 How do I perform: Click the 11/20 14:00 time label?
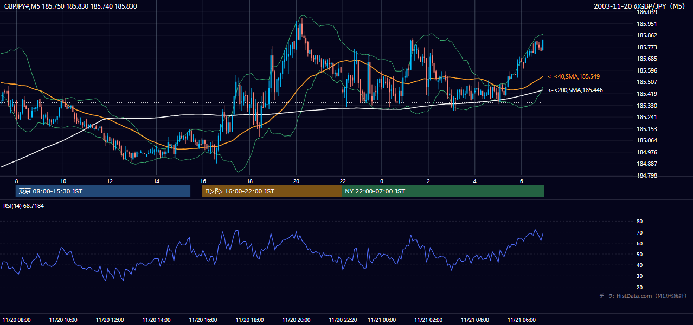[157, 320]
